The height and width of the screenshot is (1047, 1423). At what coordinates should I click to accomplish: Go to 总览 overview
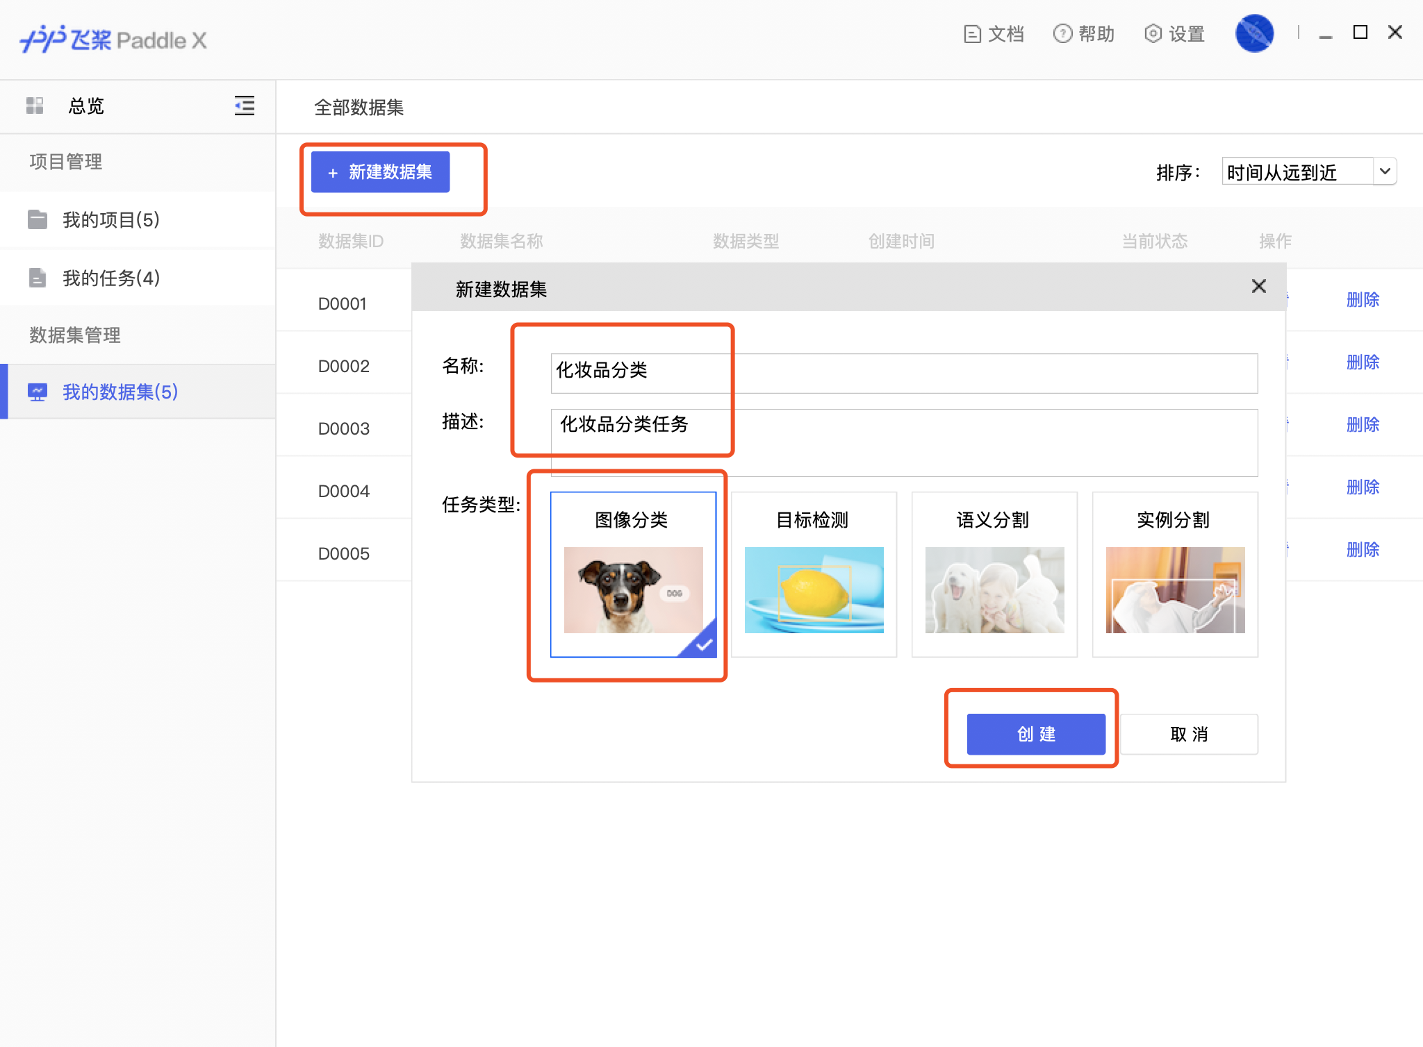click(86, 106)
